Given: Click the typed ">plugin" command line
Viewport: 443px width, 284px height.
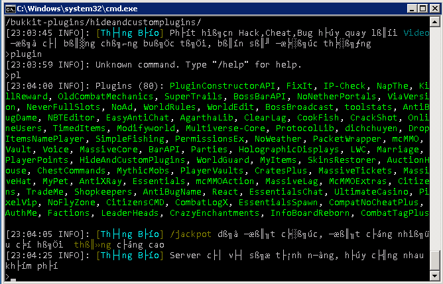Looking at the screenshot, I should coord(23,54).
